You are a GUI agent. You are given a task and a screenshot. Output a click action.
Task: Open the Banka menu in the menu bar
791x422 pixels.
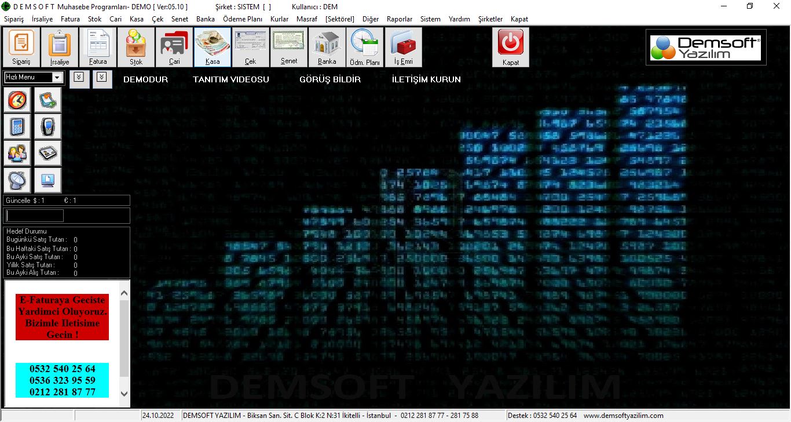click(206, 19)
